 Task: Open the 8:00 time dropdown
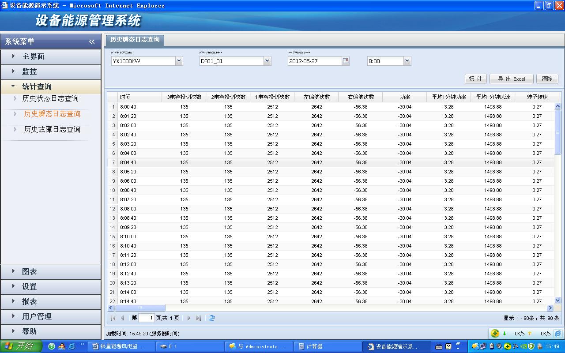coord(407,61)
